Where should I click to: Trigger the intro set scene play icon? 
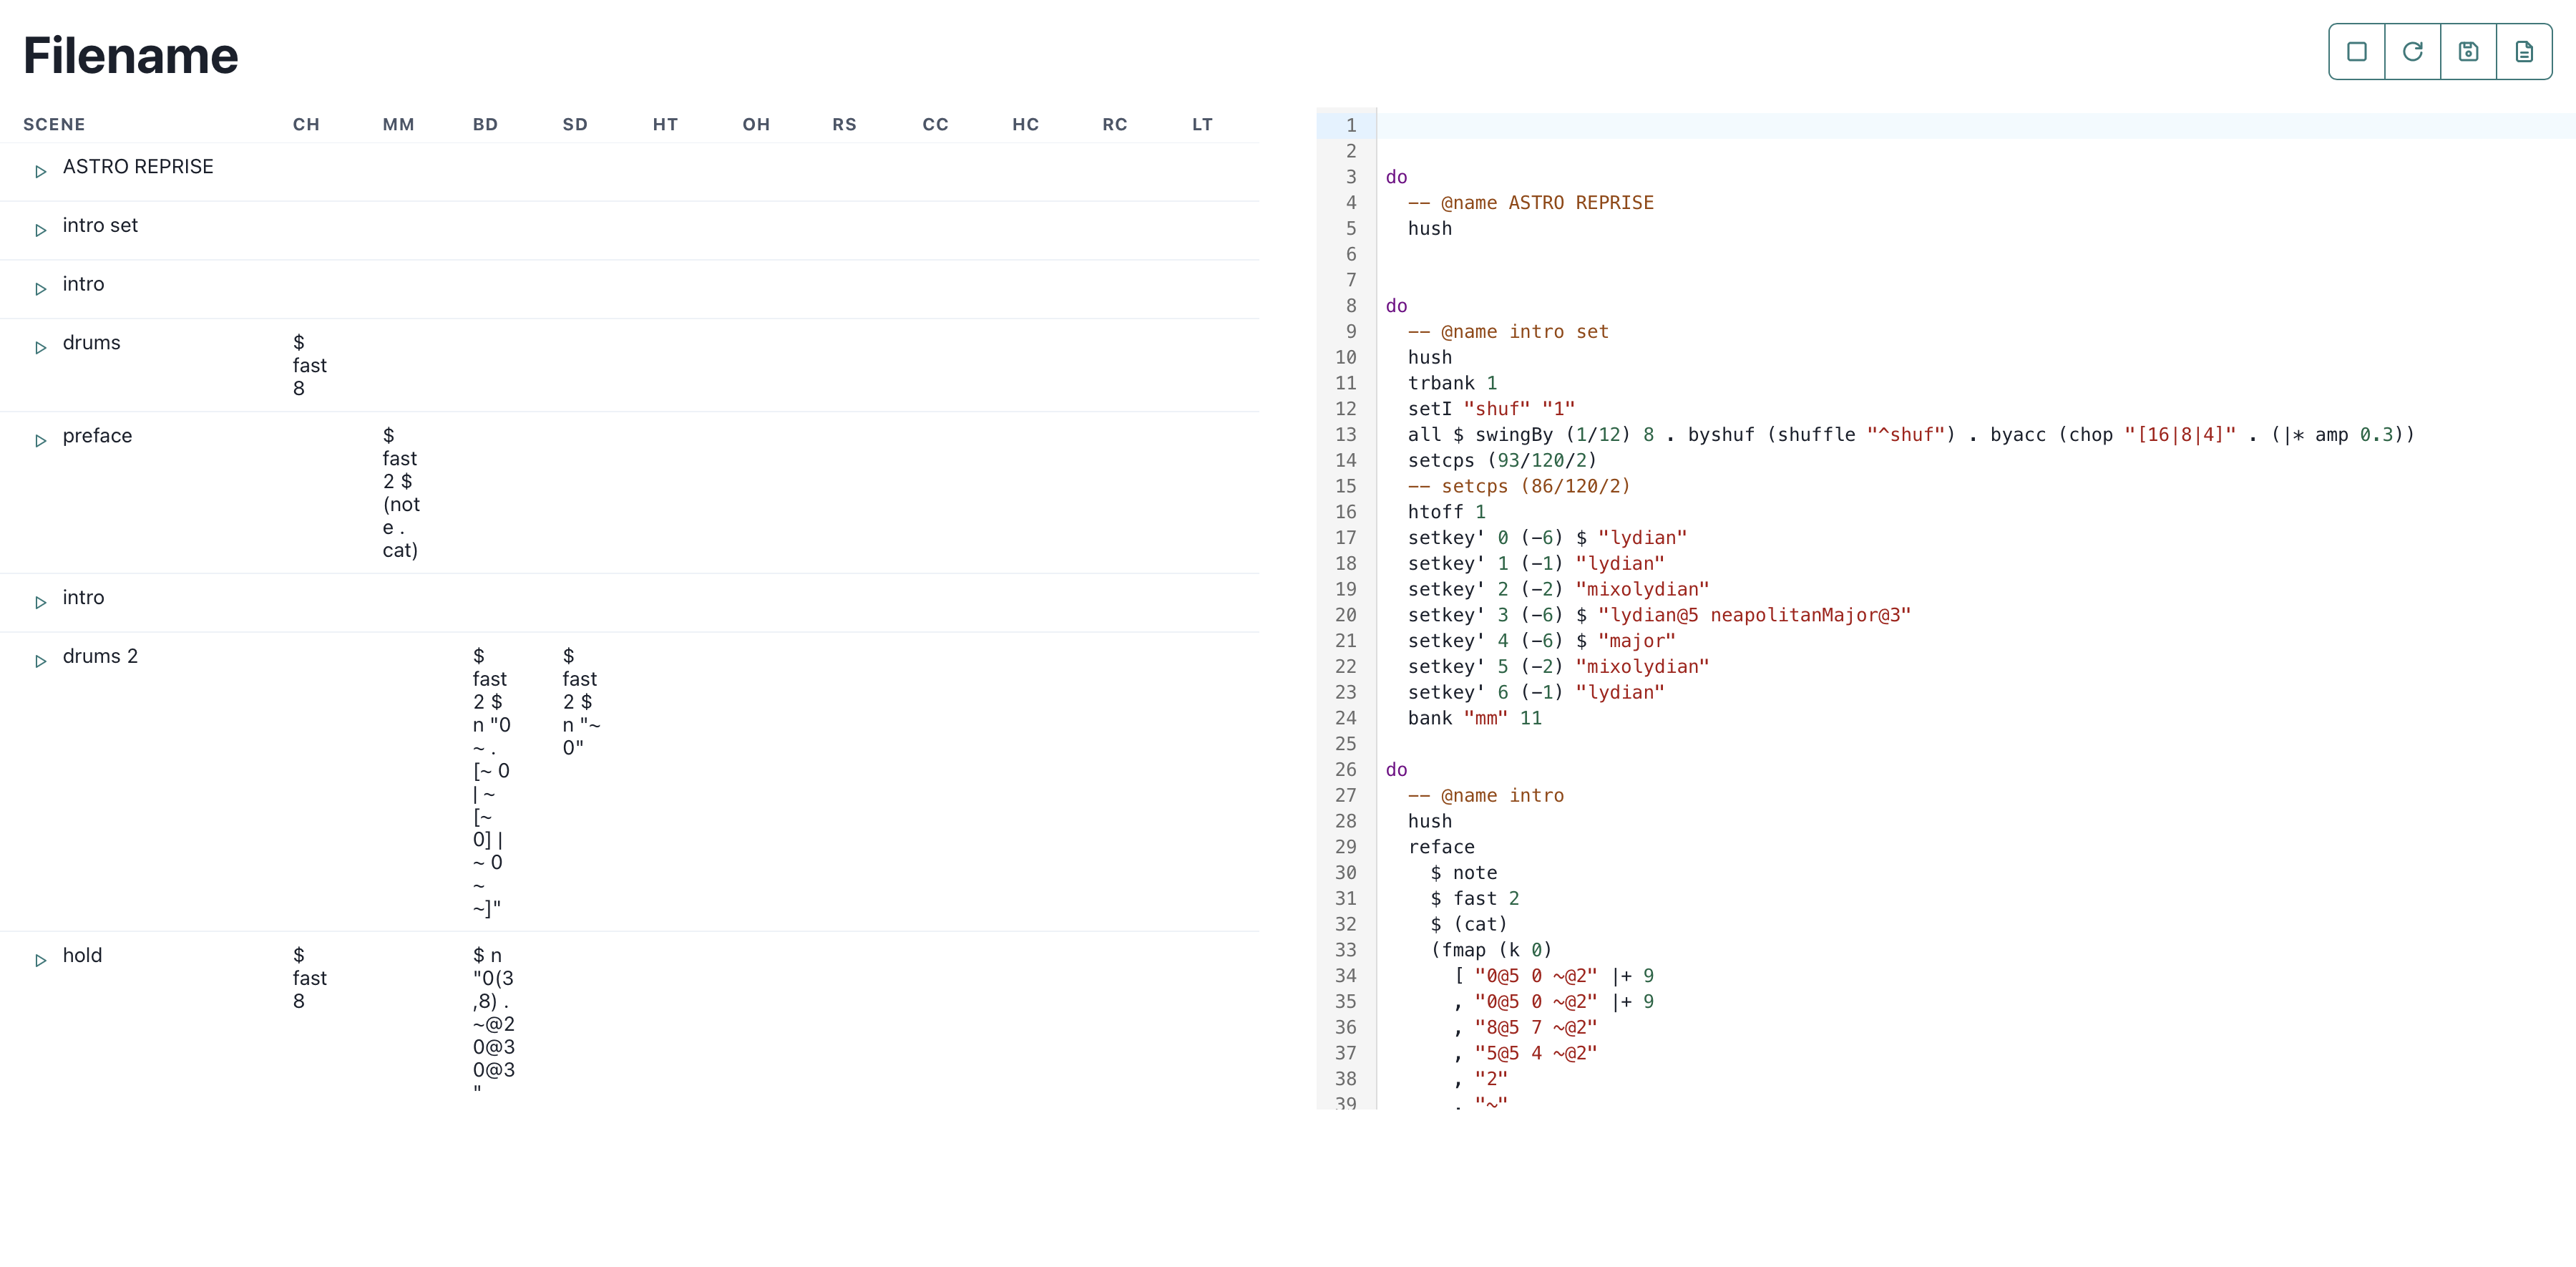(41, 231)
